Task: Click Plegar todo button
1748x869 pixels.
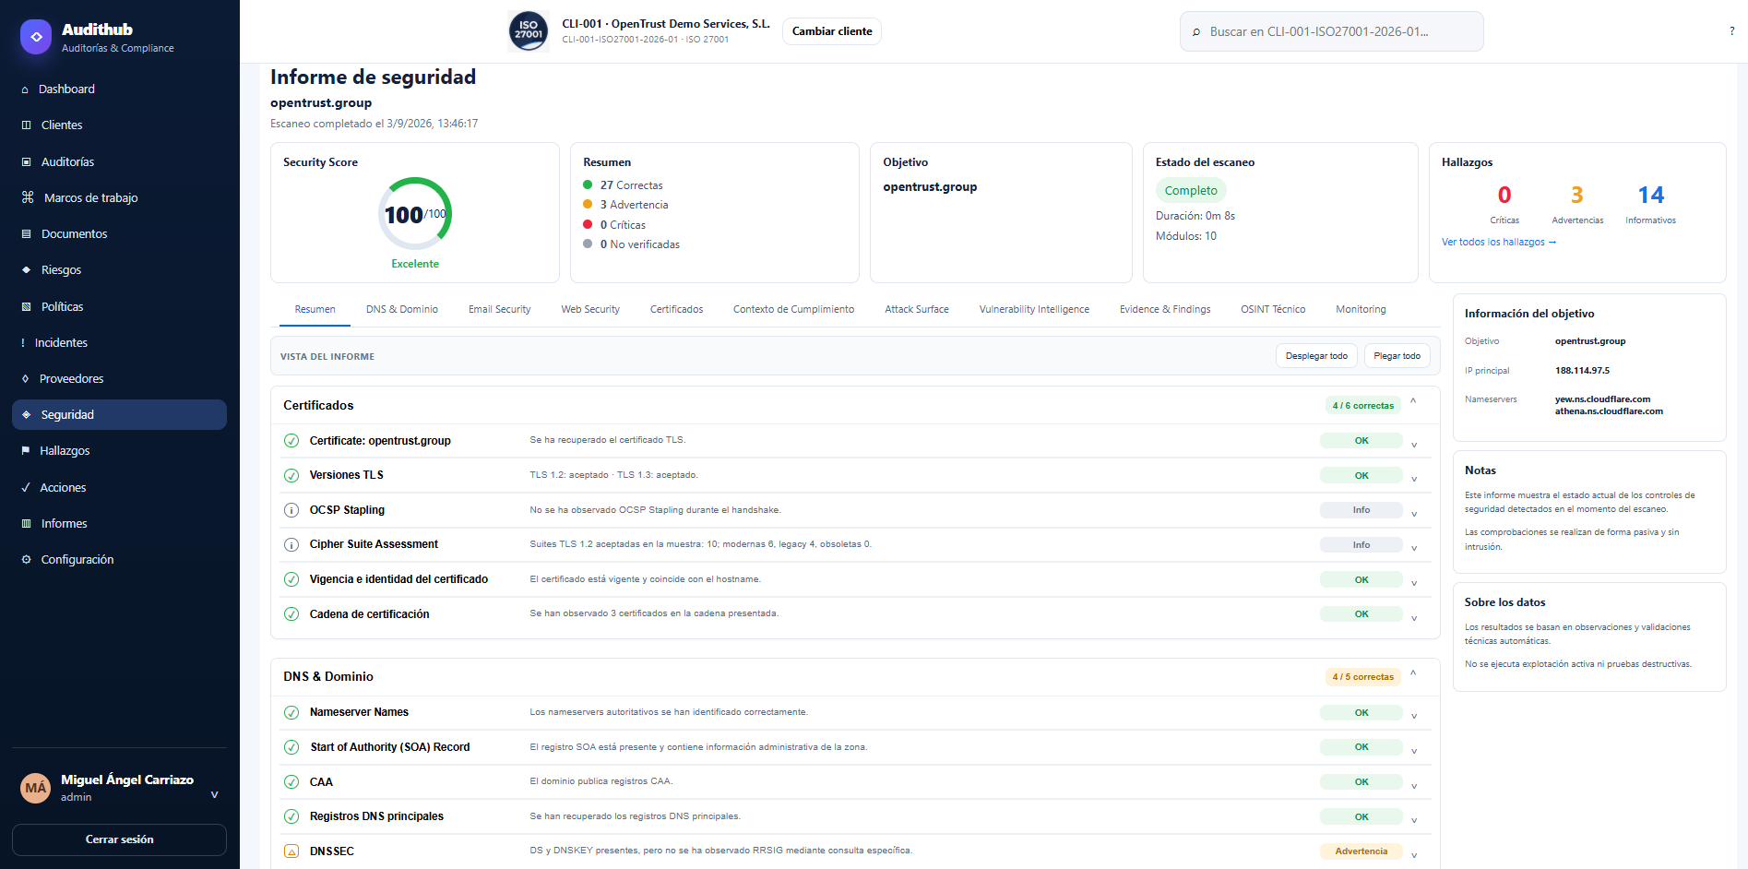Action: [1397, 356]
